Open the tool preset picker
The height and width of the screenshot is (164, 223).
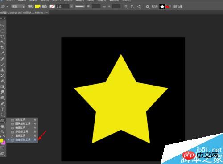point(4,7)
